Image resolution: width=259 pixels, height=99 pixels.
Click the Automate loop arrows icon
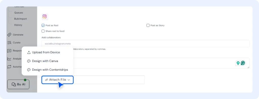pyautogui.click(x=9, y=67)
